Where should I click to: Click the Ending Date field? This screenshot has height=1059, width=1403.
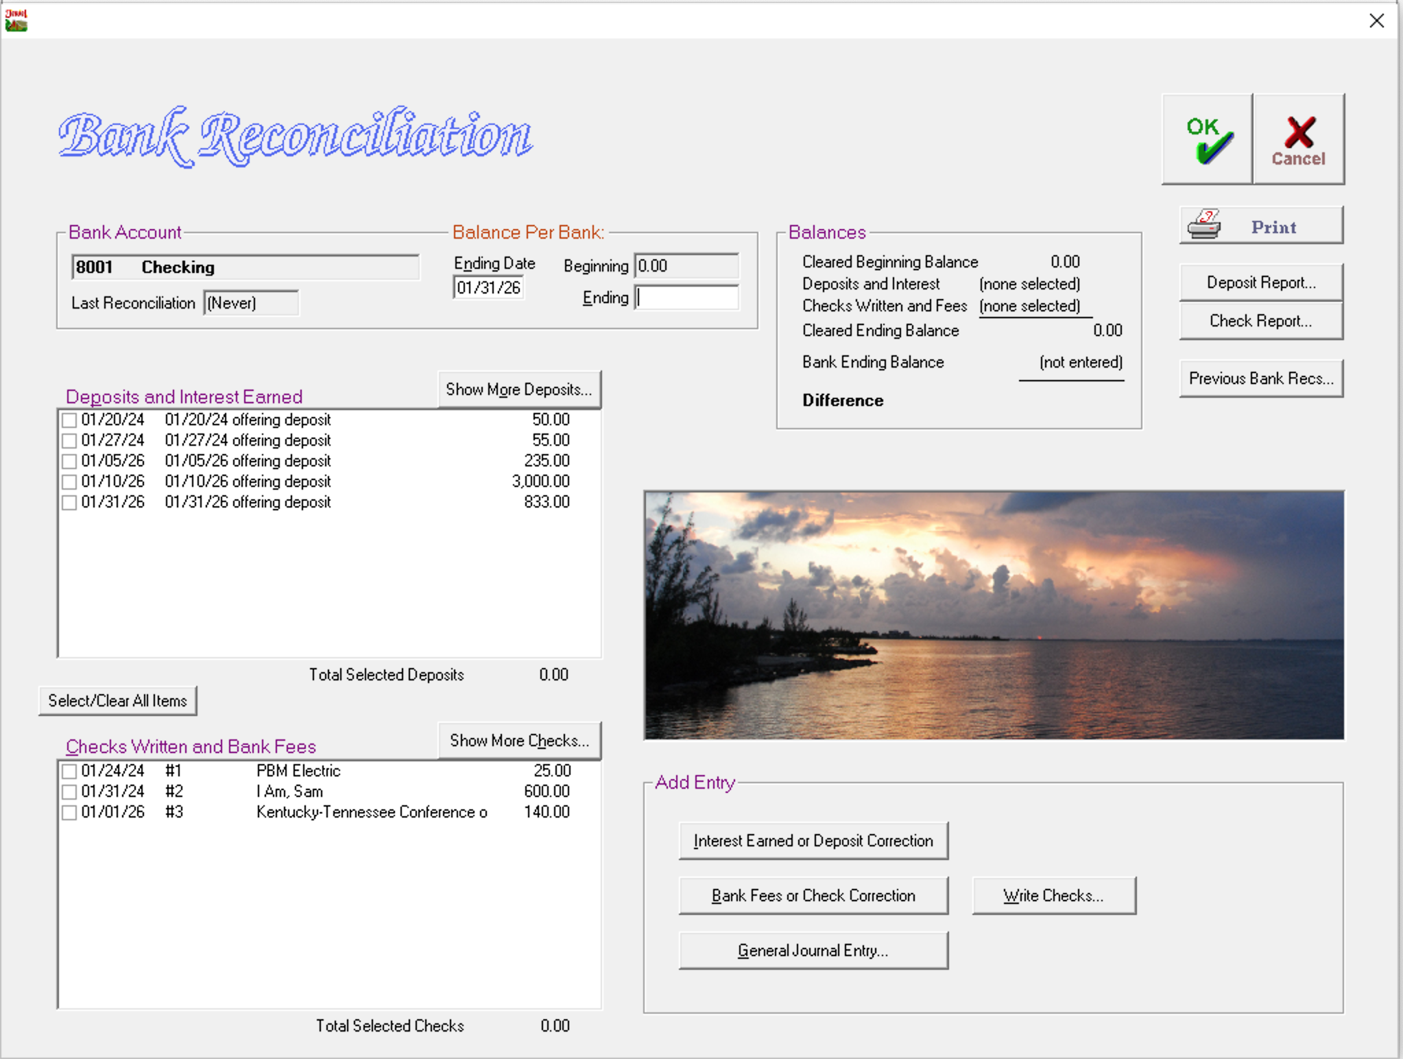point(488,287)
